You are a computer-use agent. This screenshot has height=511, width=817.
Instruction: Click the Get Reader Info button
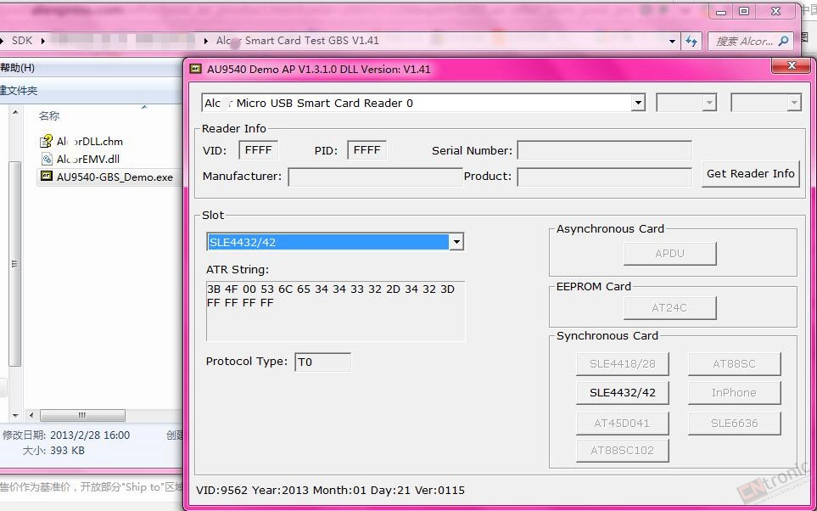(750, 174)
